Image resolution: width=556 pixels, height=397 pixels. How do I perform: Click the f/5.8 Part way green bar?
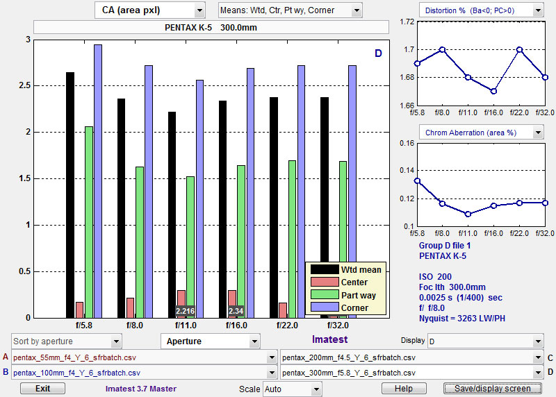89,222
